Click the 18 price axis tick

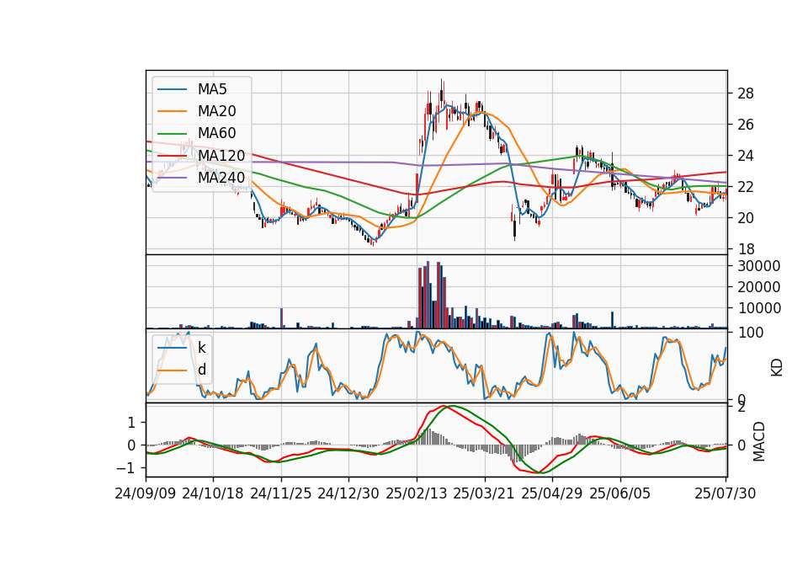[746, 249]
